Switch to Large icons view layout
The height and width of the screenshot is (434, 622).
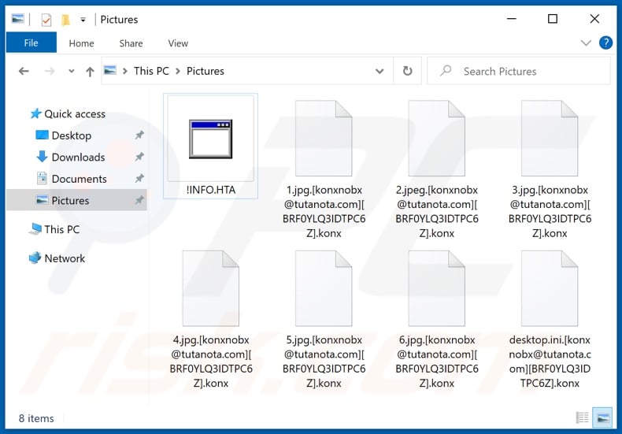[602, 417]
